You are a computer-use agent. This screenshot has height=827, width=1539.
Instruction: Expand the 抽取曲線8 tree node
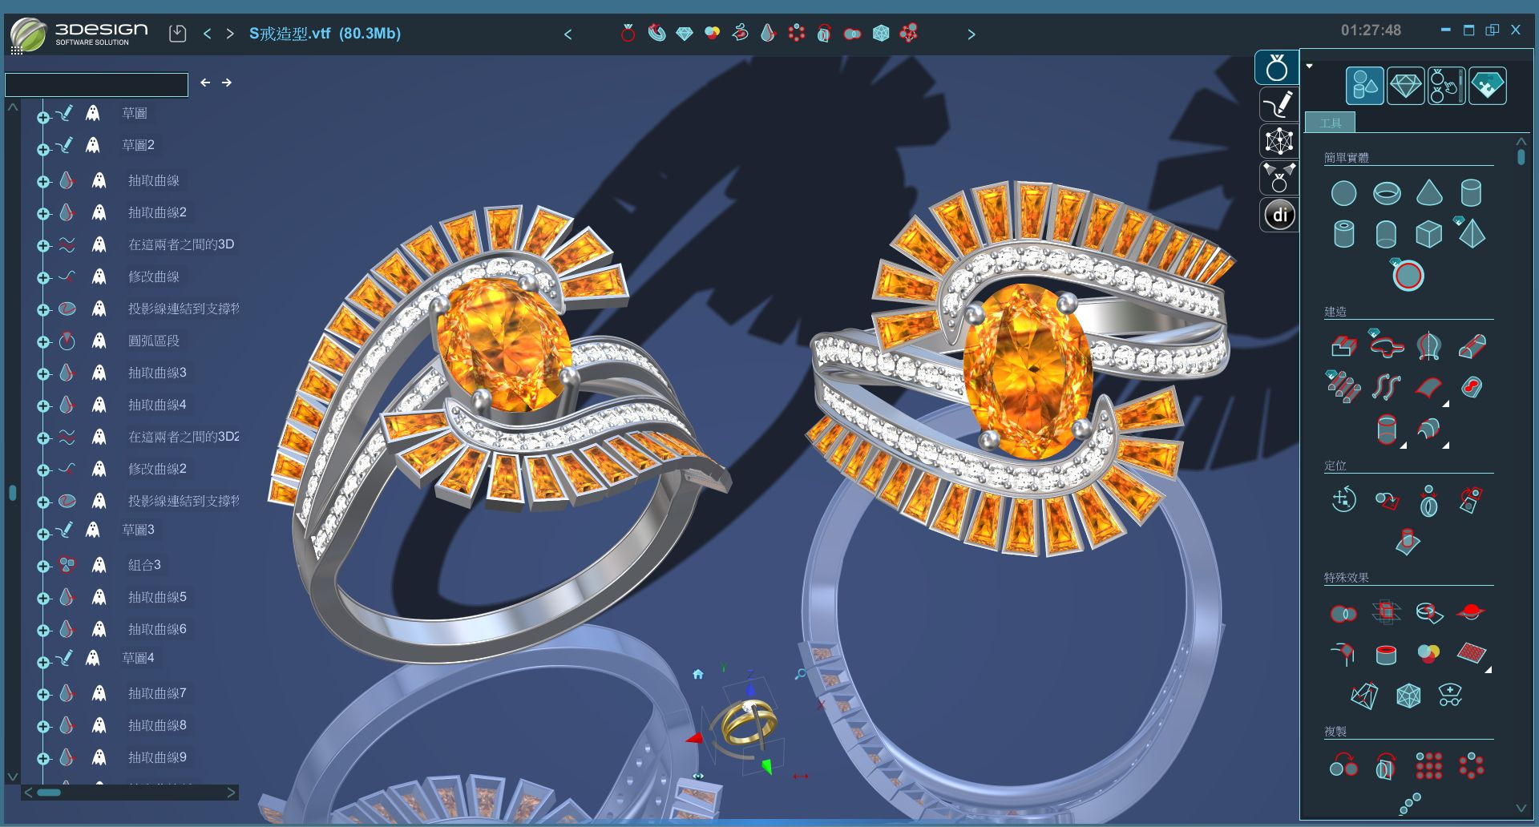click(x=43, y=726)
